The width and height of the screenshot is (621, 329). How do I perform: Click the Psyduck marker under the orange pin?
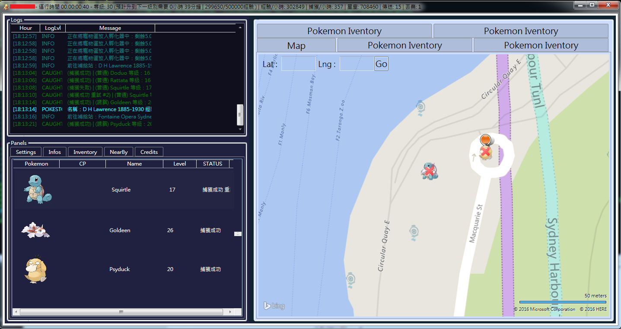(x=486, y=153)
